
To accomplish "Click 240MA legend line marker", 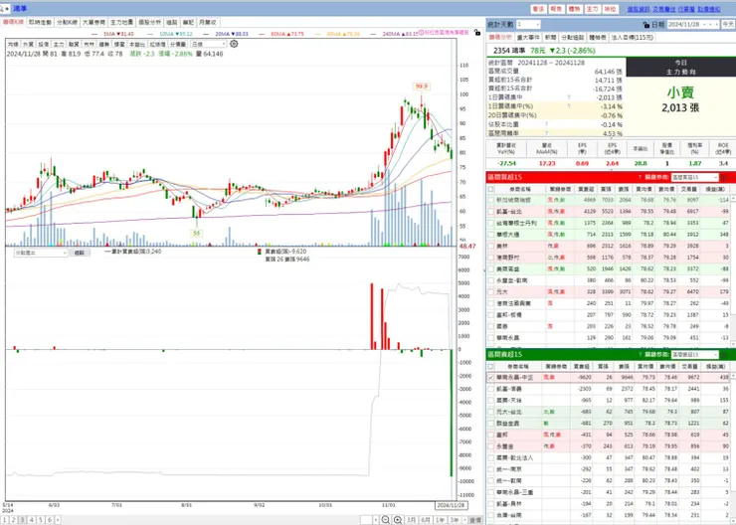I will (x=373, y=34).
